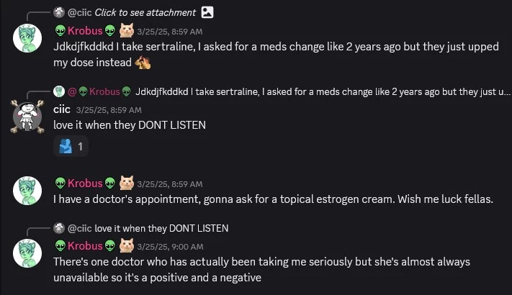The image size is (512, 295).
Task: Click the cat badge on the estrogen cream message
Action: point(127,183)
